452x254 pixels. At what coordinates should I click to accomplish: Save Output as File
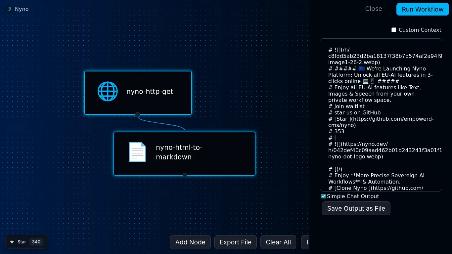pos(356,208)
